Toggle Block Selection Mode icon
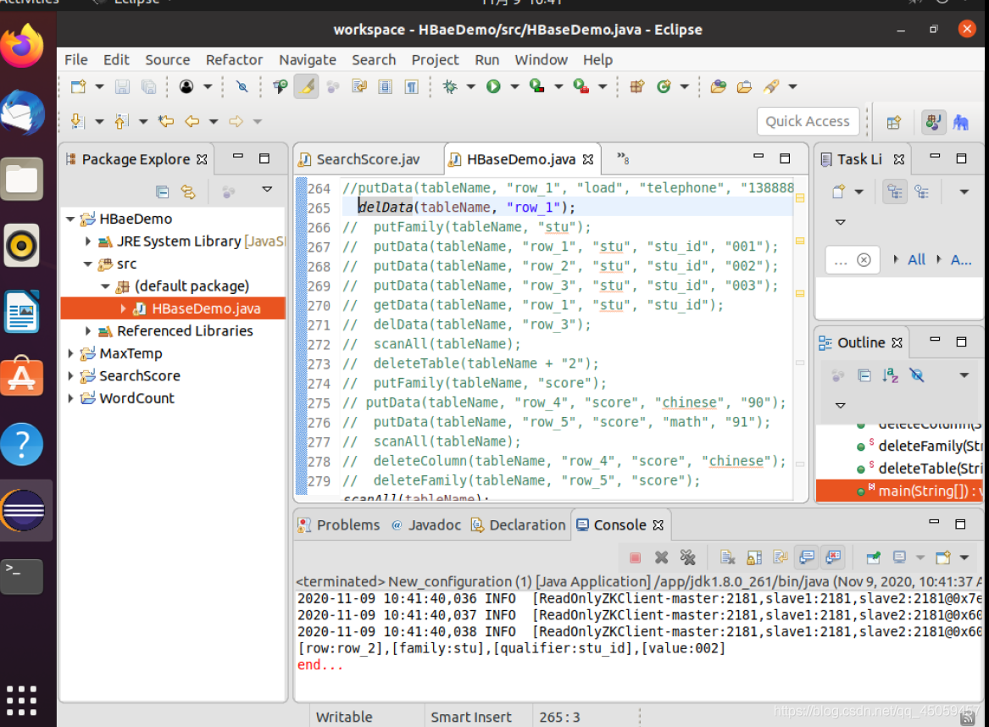989x727 pixels. (385, 86)
